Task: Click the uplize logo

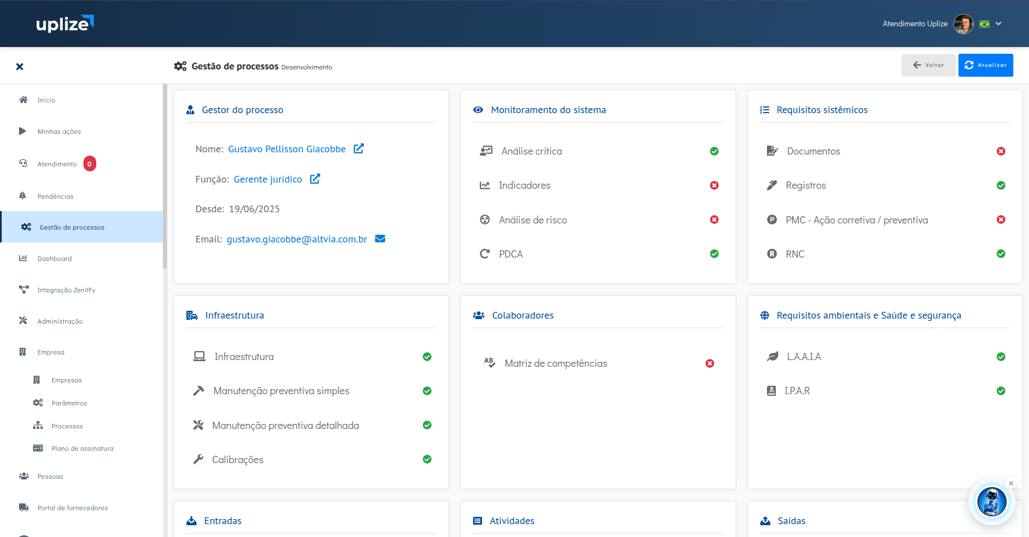Action: 65,24
